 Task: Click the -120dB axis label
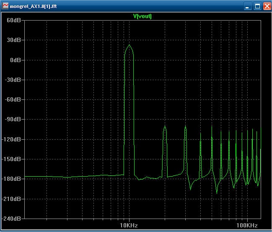pyautogui.click(x=11, y=139)
